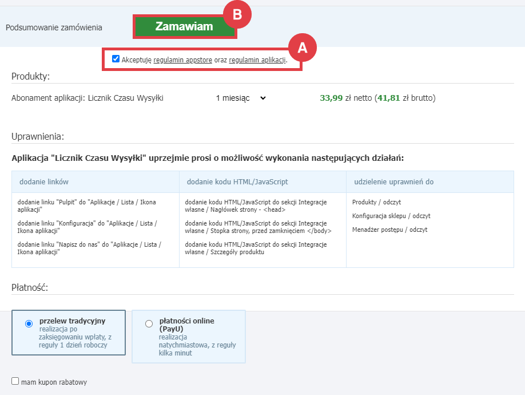
Task: Click the udzielenie uprawnień do column header
Action: 393,182
